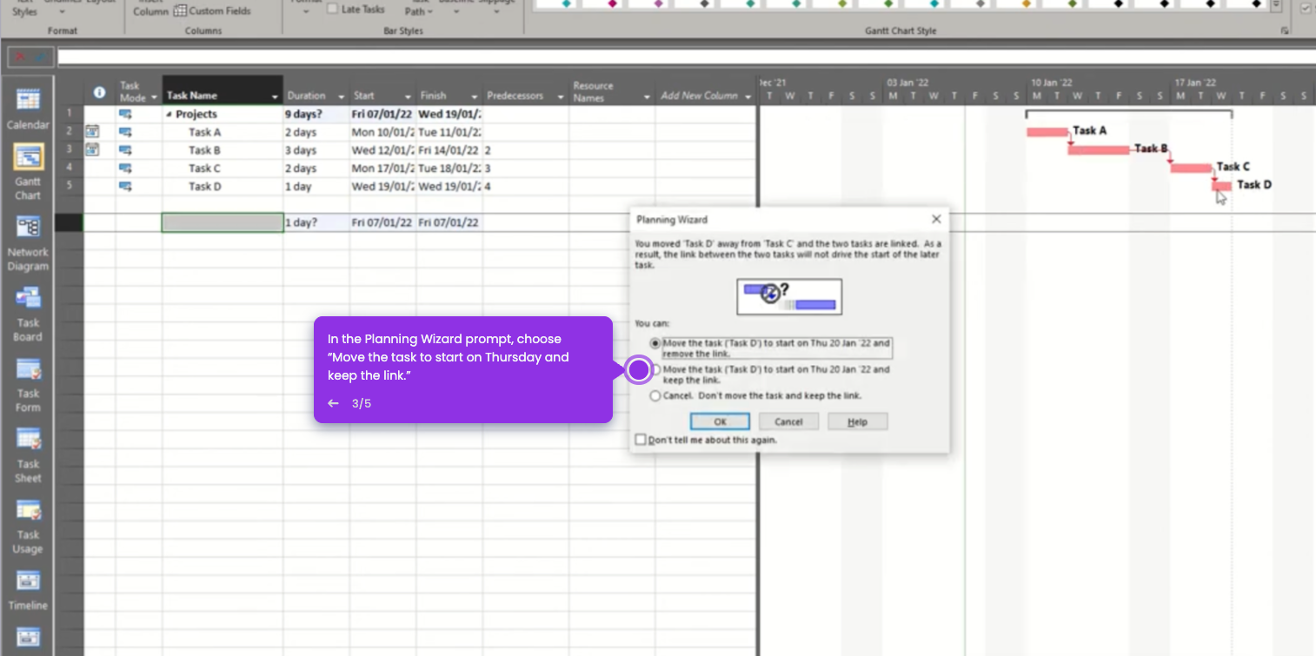The height and width of the screenshot is (656, 1316).
Task: Select 'Move the task and remove the link' option
Action: tap(655, 343)
